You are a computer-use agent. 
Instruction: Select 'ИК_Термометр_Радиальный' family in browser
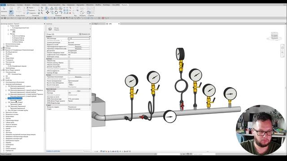(x=17, y=106)
